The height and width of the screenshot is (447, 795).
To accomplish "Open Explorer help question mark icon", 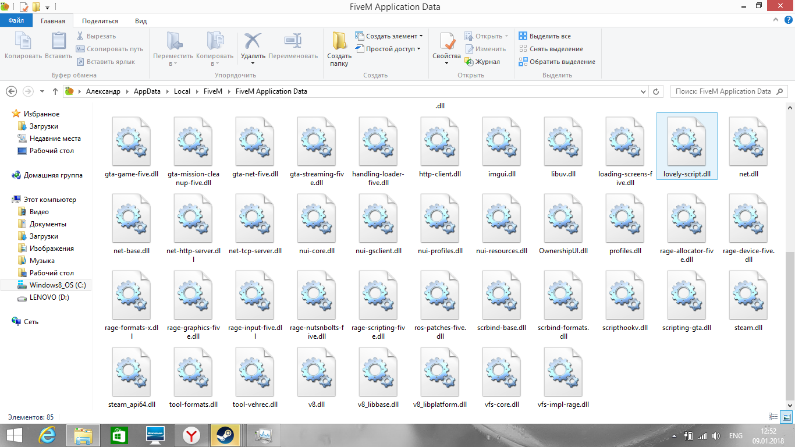I will point(789,20).
